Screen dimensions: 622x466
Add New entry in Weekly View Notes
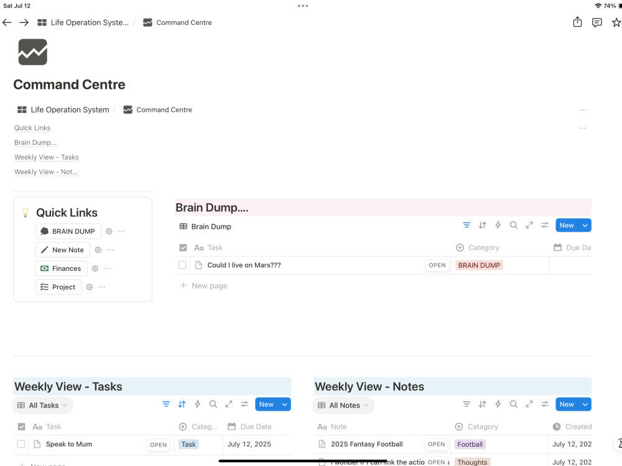coord(567,404)
